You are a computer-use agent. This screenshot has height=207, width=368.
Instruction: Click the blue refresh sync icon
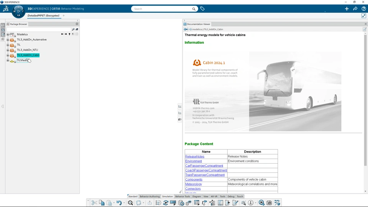point(166,203)
